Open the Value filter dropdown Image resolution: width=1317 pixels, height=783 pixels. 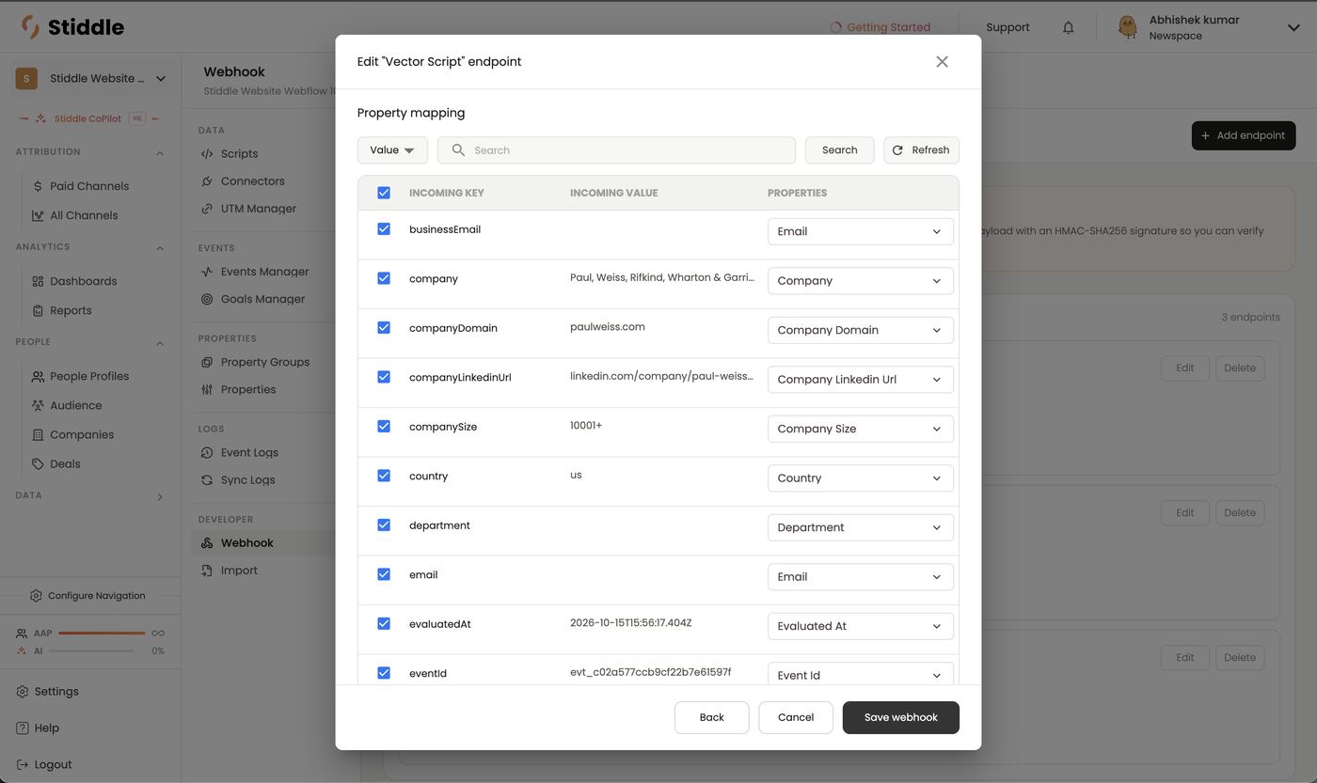392,150
